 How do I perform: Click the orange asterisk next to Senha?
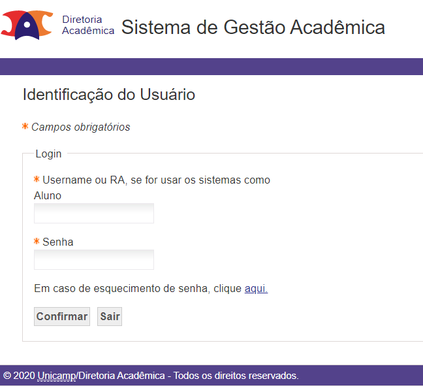click(37, 241)
